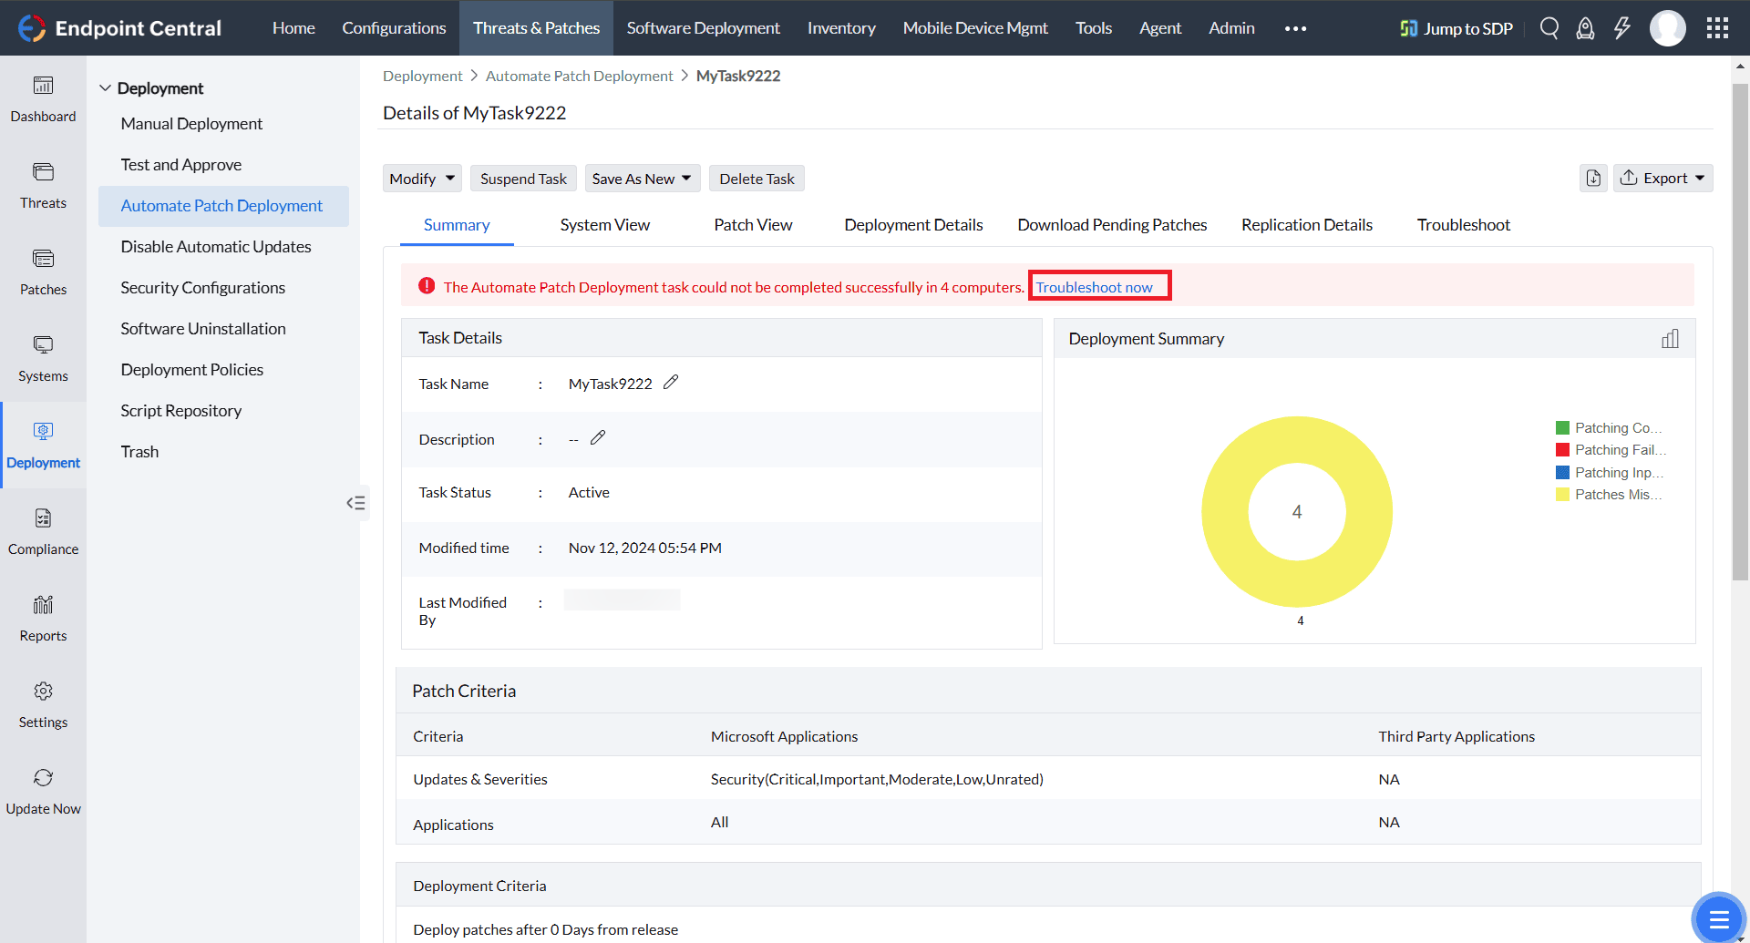Click the download report icon beside Export

1593,179
